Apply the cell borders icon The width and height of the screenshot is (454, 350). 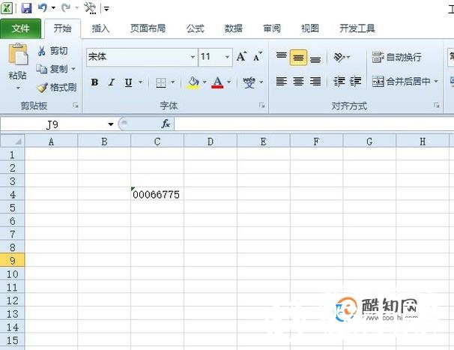tap(161, 82)
